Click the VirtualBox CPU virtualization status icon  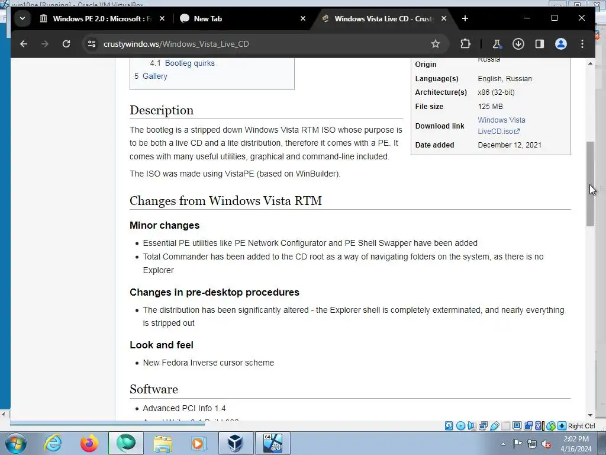[539, 426]
